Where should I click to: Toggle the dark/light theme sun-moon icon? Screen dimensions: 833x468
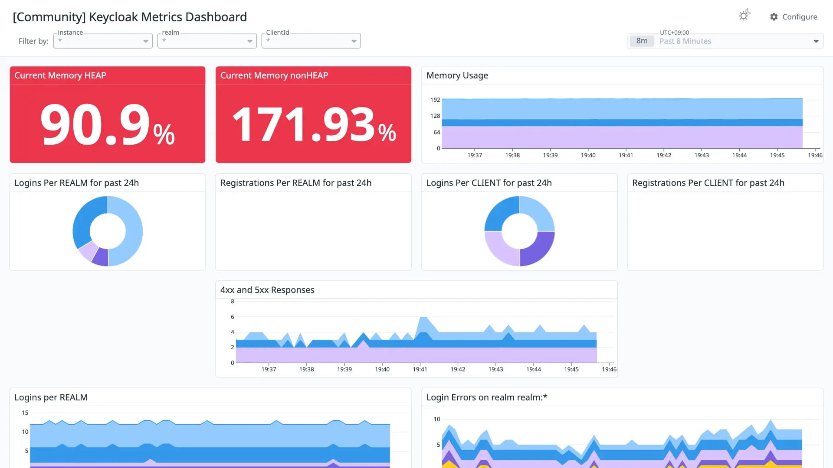744,16
